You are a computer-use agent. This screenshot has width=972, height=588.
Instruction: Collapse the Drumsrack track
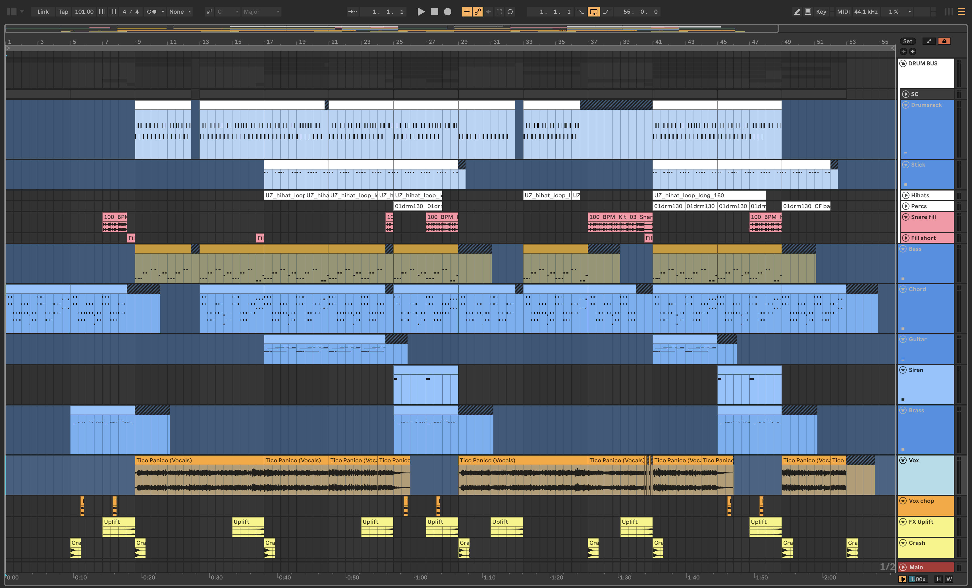pyautogui.click(x=906, y=105)
